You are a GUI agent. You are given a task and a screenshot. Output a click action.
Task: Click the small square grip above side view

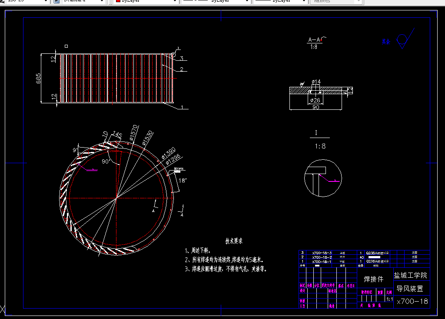(66, 46)
